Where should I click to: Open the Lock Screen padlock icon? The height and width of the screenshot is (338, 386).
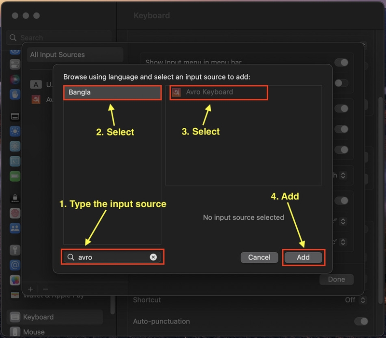15,198
